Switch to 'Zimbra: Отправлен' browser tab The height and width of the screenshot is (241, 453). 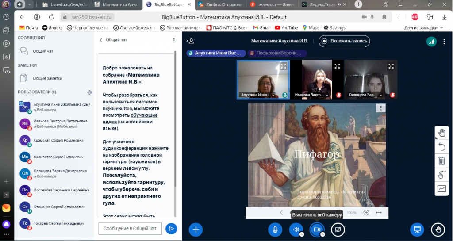pos(221,4)
